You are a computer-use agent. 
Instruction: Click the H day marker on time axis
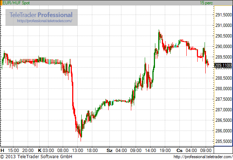tap(2, 151)
